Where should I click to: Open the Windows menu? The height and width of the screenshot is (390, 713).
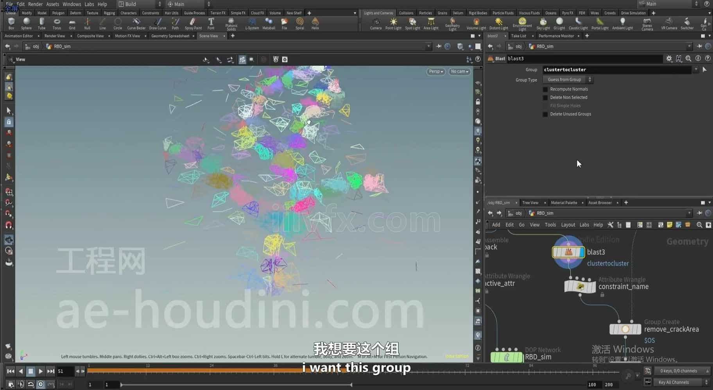coord(72,4)
